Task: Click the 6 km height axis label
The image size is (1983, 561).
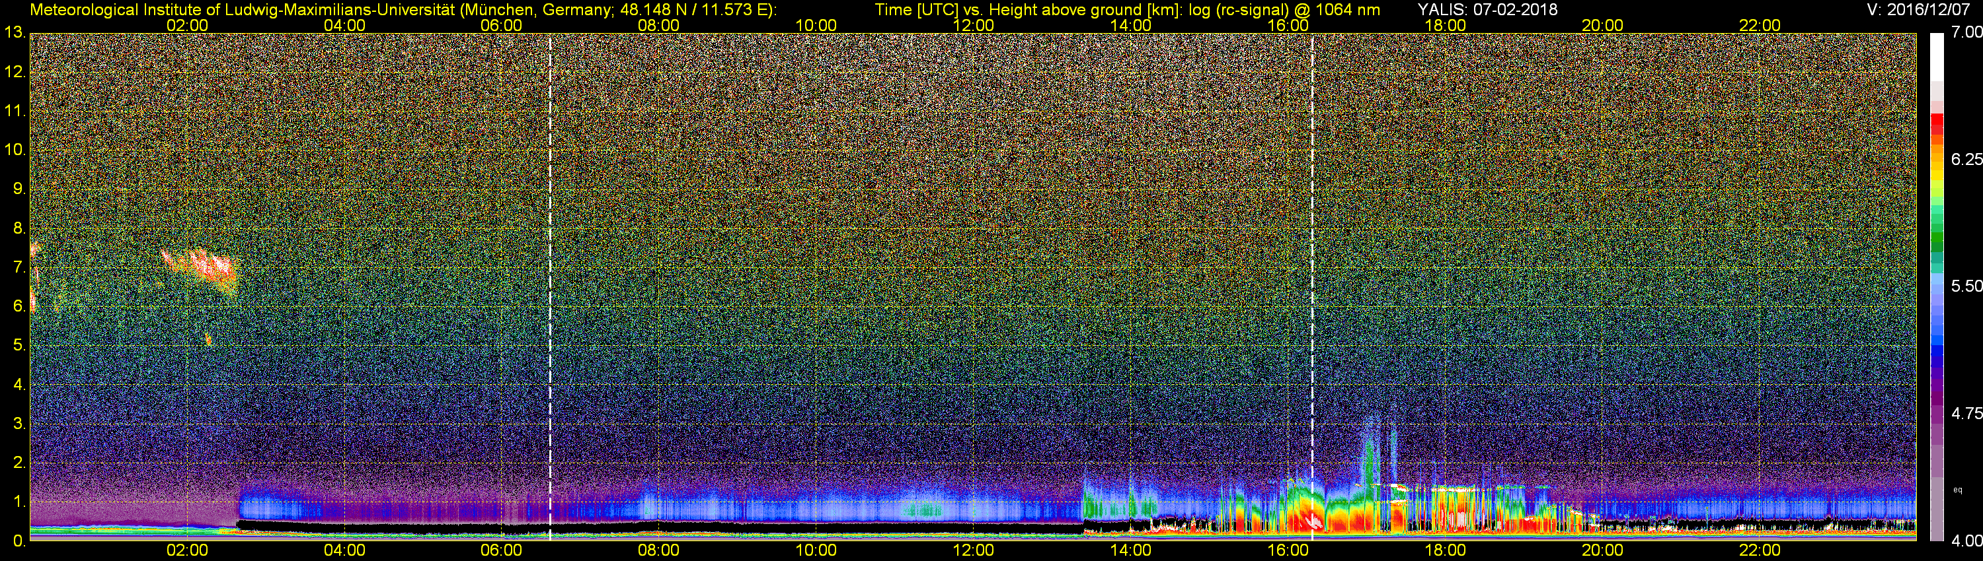Action: 19,306
